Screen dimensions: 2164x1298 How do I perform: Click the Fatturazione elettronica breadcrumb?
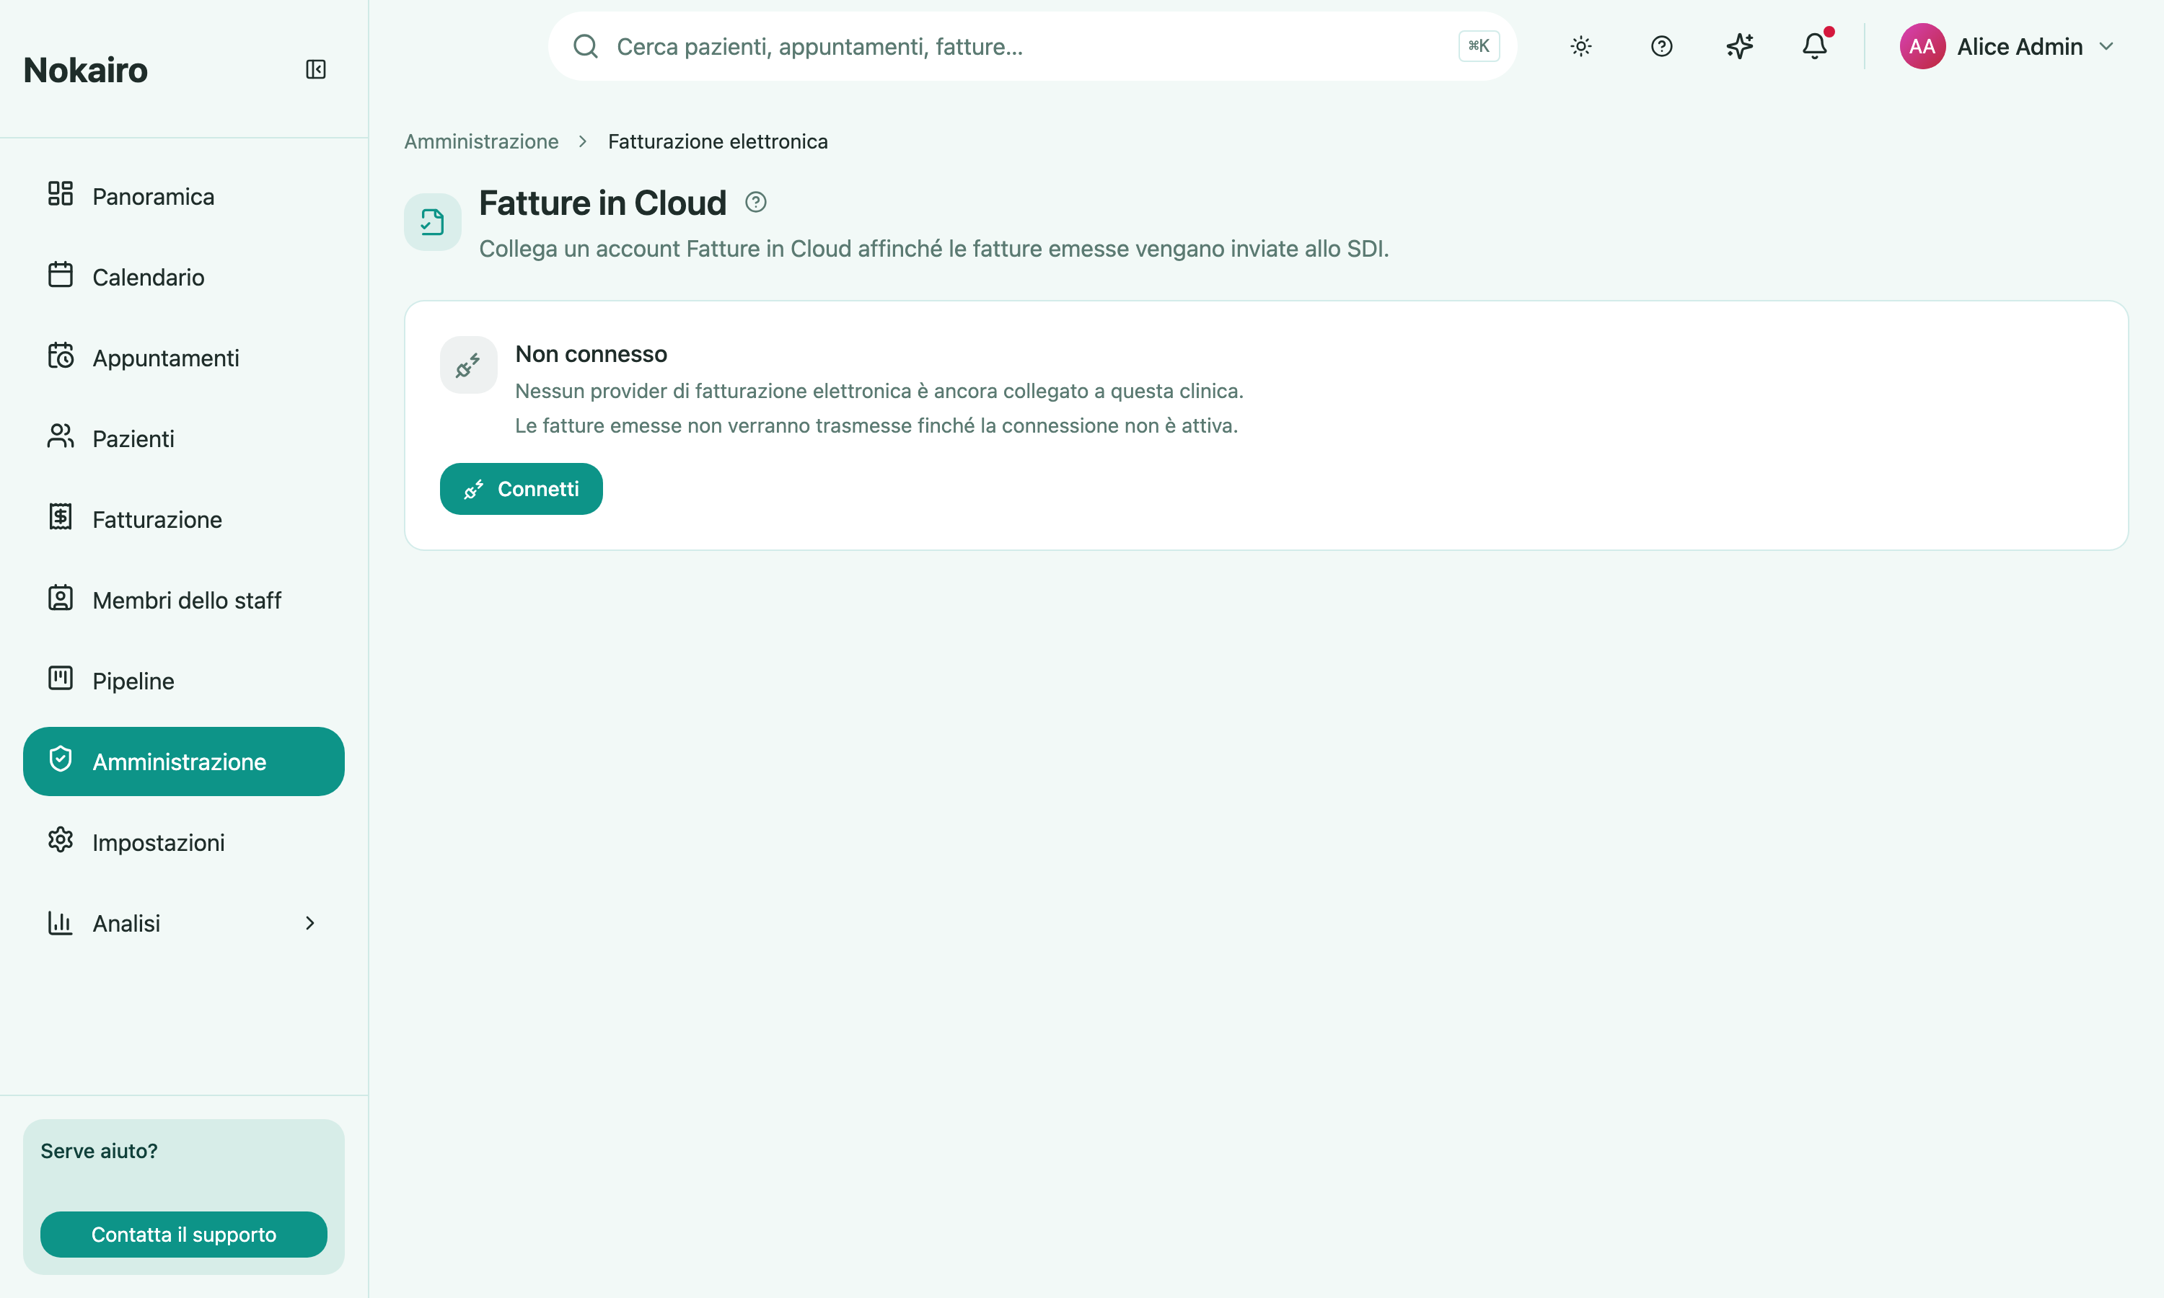718,141
